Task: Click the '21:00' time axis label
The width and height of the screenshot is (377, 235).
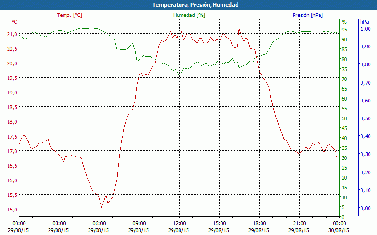Action: pos(299,224)
